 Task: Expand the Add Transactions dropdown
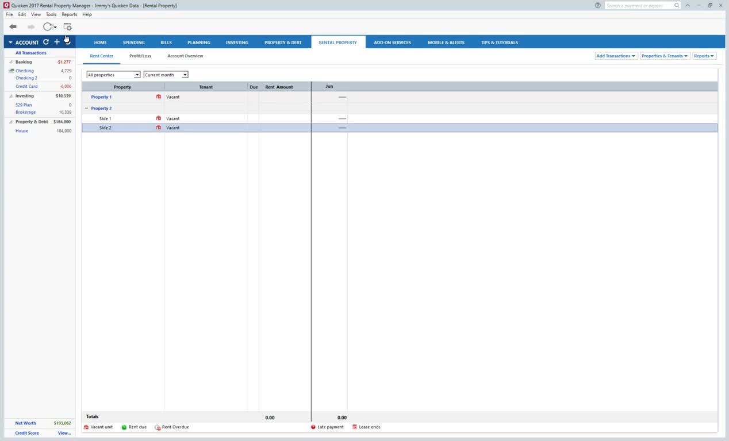(616, 56)
